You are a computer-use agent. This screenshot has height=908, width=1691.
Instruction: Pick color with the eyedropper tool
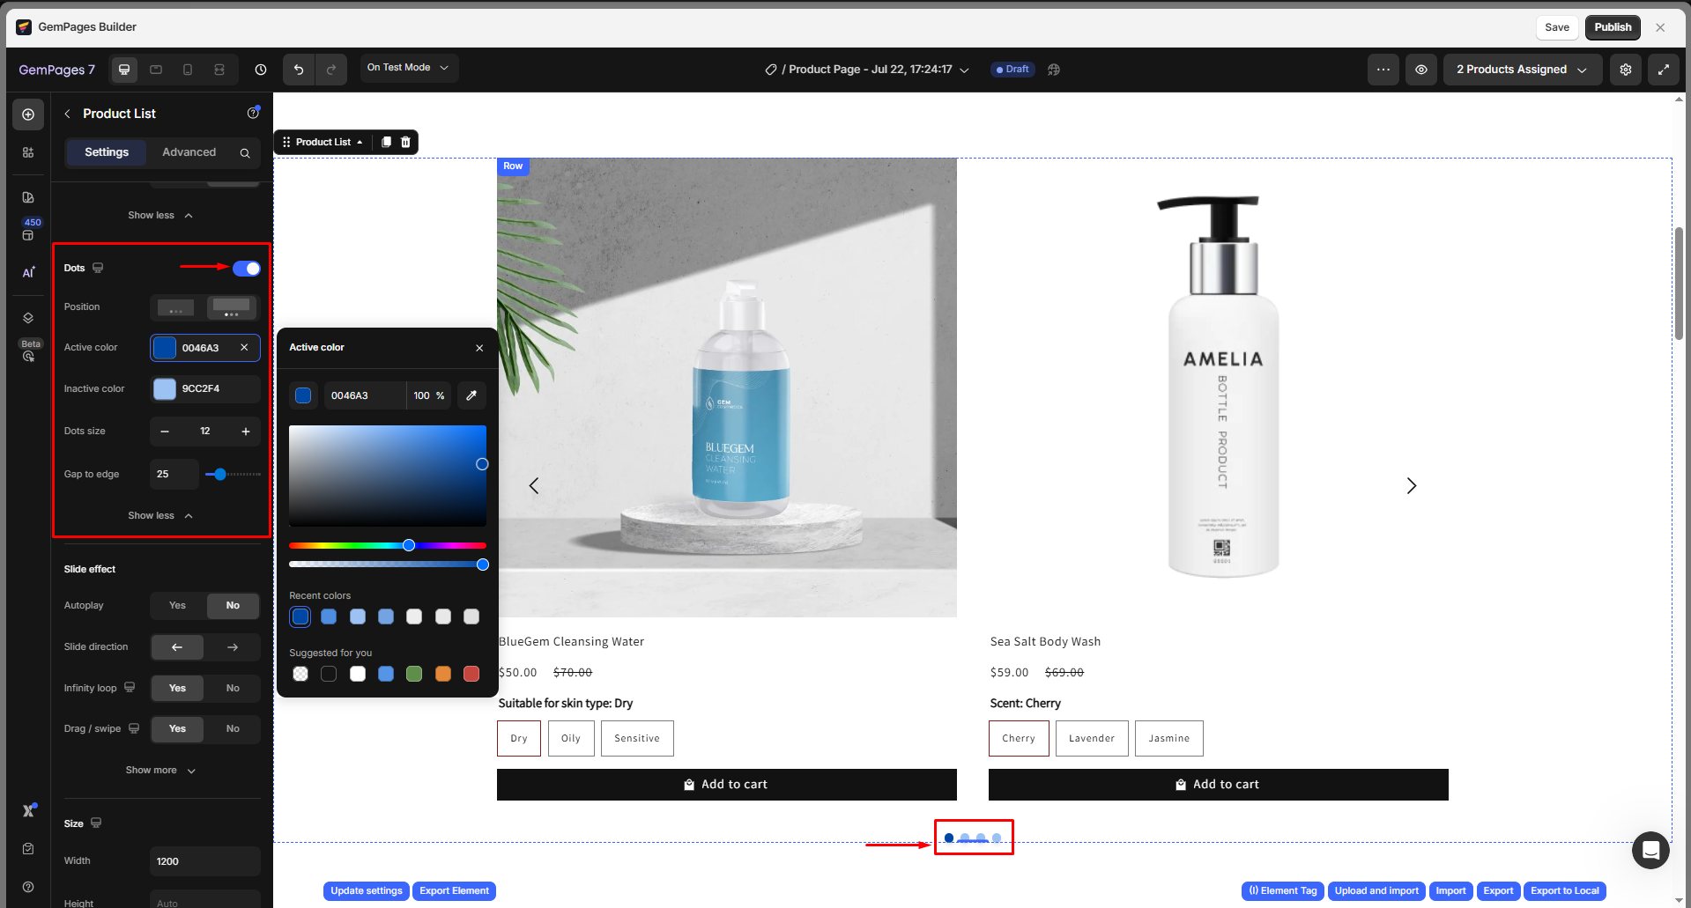pos(471,395)
